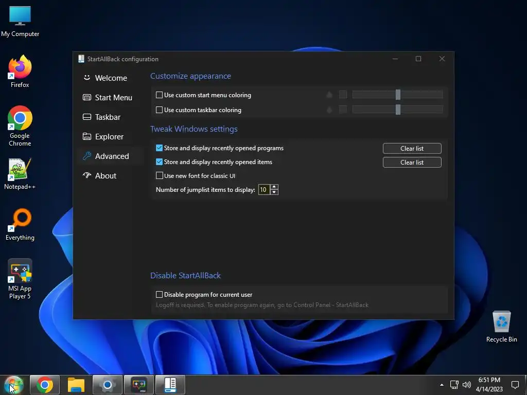The image size is (527, 395).
Task: Clear list of recently opened programs
Action: [x=412, y=149]
